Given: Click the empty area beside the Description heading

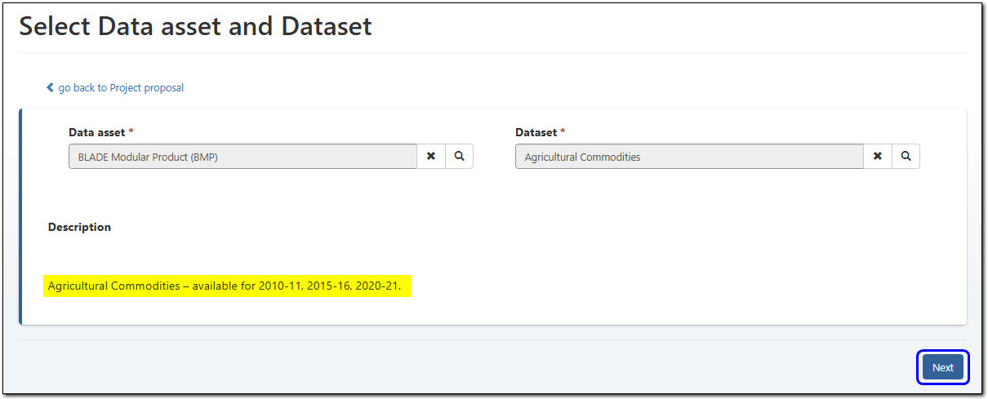Looking at the screenshot, I should coord(490,227).
